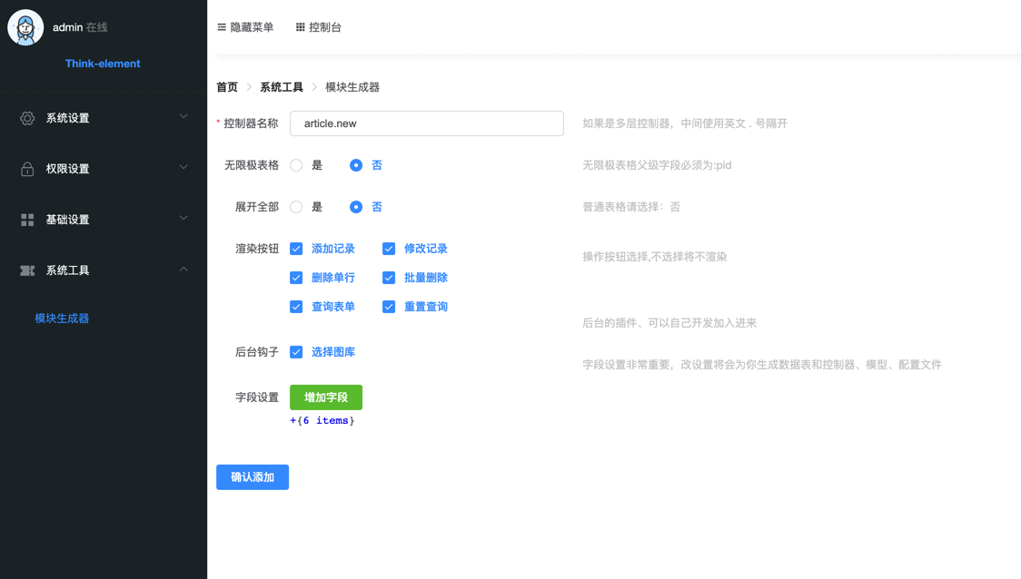Viewport: 1021px width, 579px height.
Task: Click the admin user avatar
Action: tap(25, 28)
